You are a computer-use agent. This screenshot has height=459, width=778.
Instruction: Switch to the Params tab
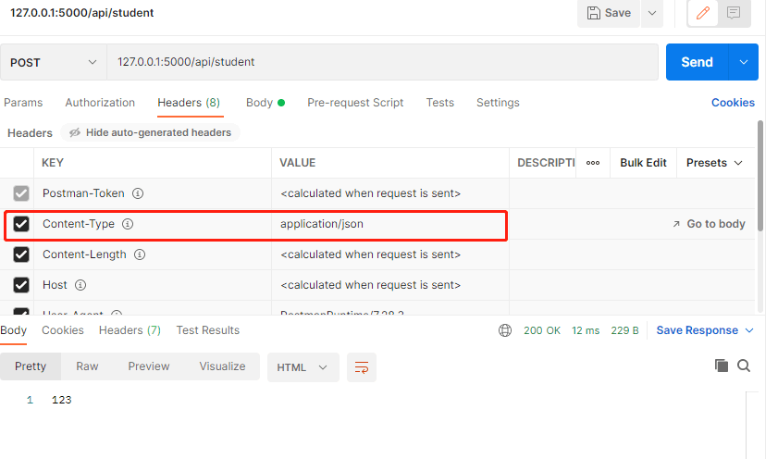click(x=23, y=103)
